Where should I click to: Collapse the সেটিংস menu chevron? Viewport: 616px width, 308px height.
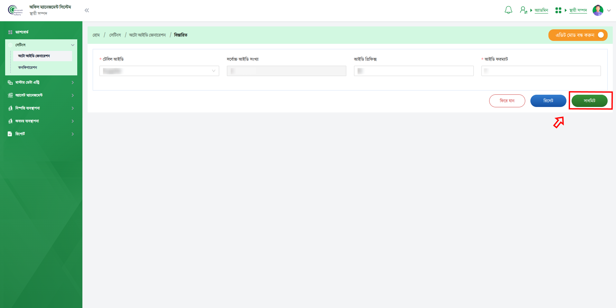pyautogui.click(x=72, y=45)
